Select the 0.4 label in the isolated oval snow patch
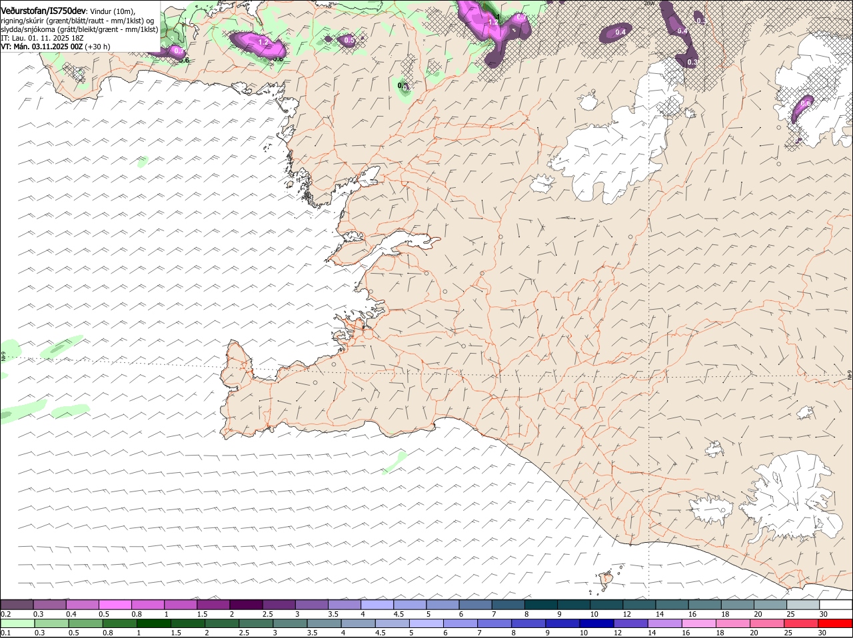Image resolution: width=853 pixels, height=638 pixels. pos(620,32)
